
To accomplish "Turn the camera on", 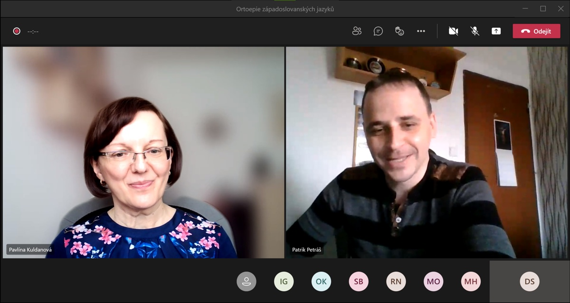I will (x=453, y=31).
